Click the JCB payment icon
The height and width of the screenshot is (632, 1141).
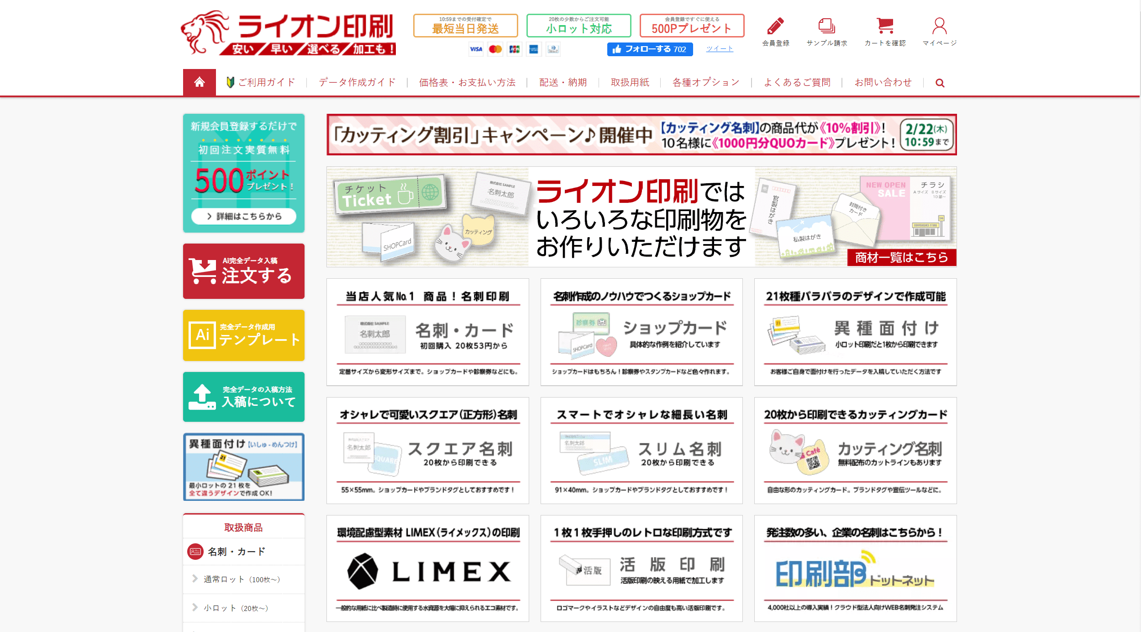click(x=515, y=49)
